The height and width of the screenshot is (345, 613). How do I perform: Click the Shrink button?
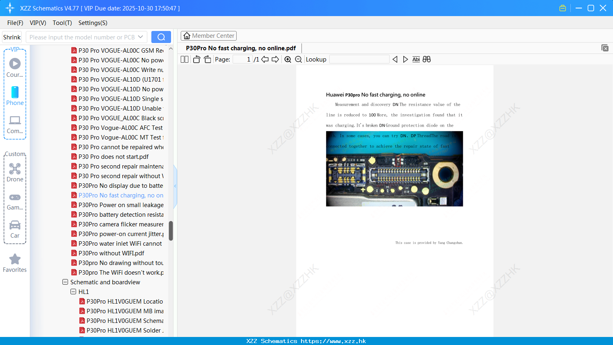tap(12, 37)
